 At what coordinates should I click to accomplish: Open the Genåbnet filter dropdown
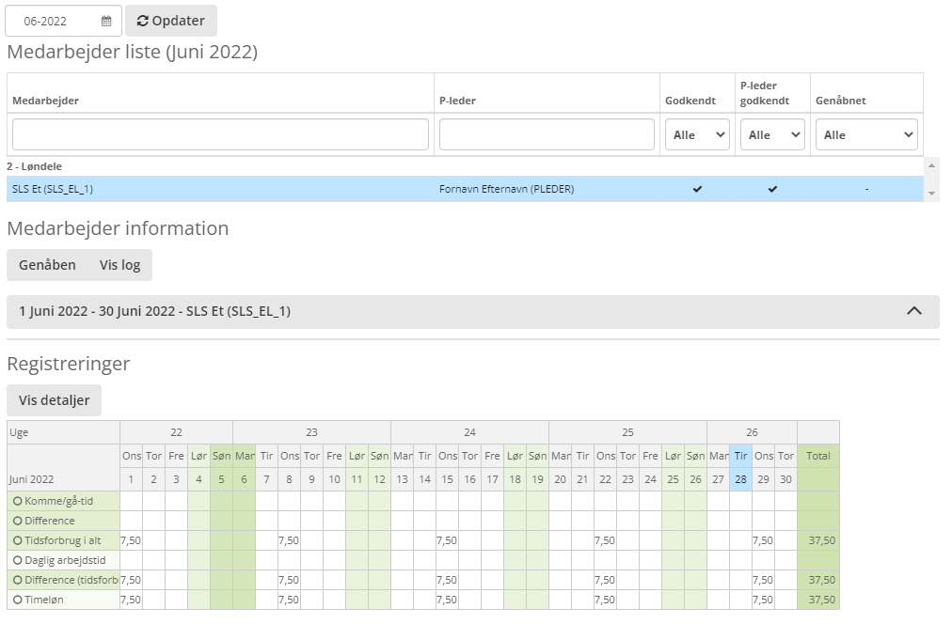(866, 134)
